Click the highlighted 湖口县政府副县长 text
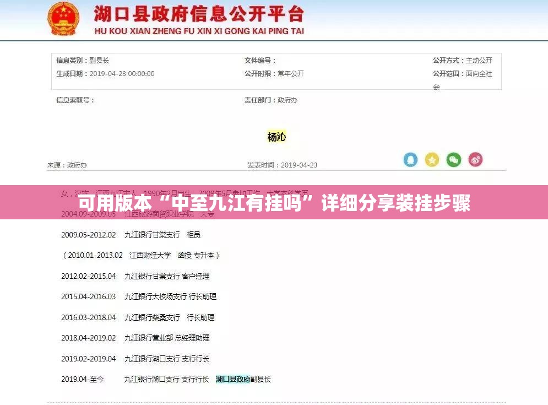The height and width of the screenshot is (405, 548). pos(243,380)
